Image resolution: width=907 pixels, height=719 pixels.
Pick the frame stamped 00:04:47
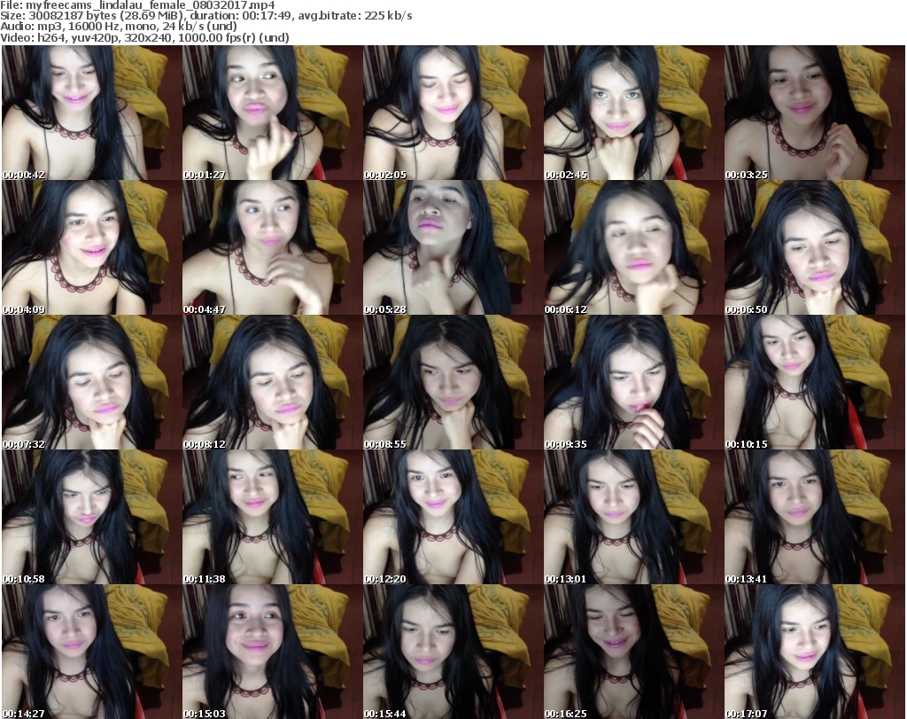pos(273,247)
